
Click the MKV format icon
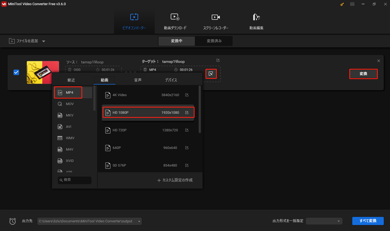pos(60,115)
